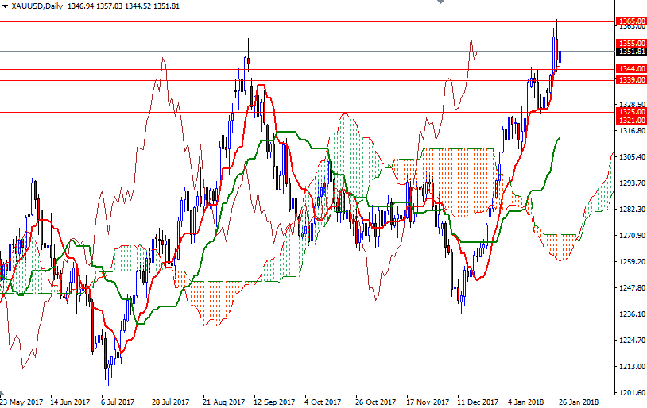Click the 1213.00 value on price axis
This screenshot has width=647, height=408.
click(x=631, y=367)
